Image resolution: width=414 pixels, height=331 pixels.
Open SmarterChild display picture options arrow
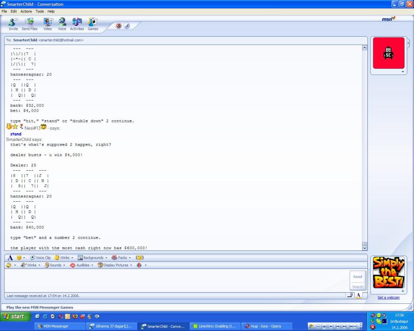click(x=403, y=72)
